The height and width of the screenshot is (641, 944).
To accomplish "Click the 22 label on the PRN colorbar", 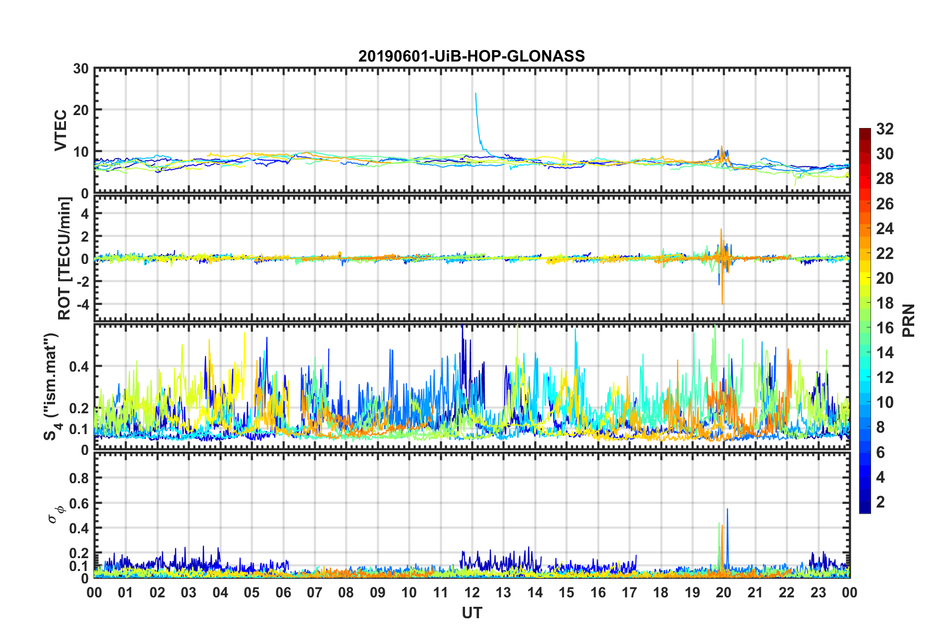I will [885, 254].
